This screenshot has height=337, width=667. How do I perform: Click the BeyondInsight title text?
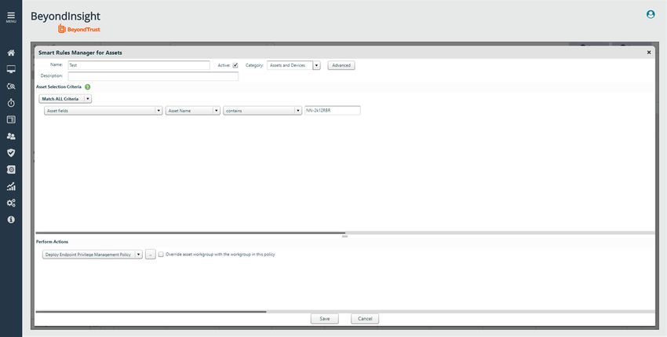[65, 16]
